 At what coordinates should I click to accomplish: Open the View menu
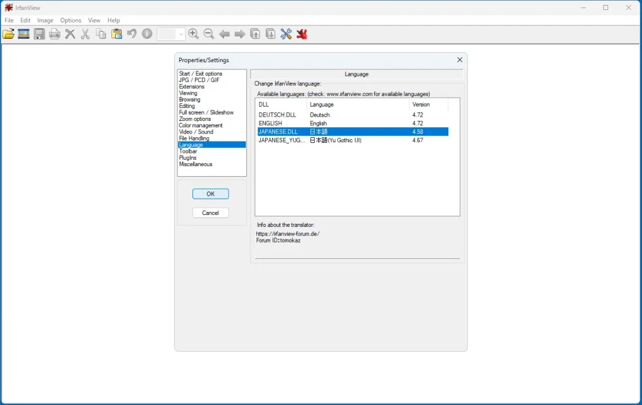pos(94,20)
